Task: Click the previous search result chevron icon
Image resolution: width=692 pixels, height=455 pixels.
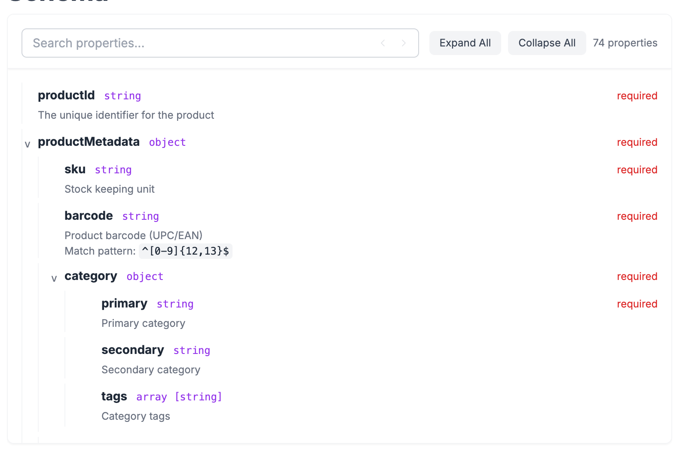Action: [x=383, y=43]
